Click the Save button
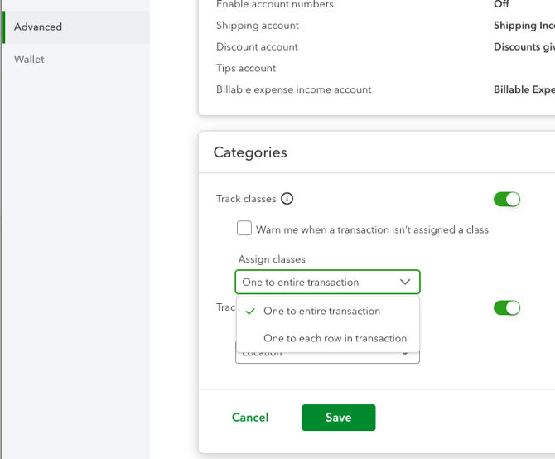555x459 pixels. tap(338, 418)
